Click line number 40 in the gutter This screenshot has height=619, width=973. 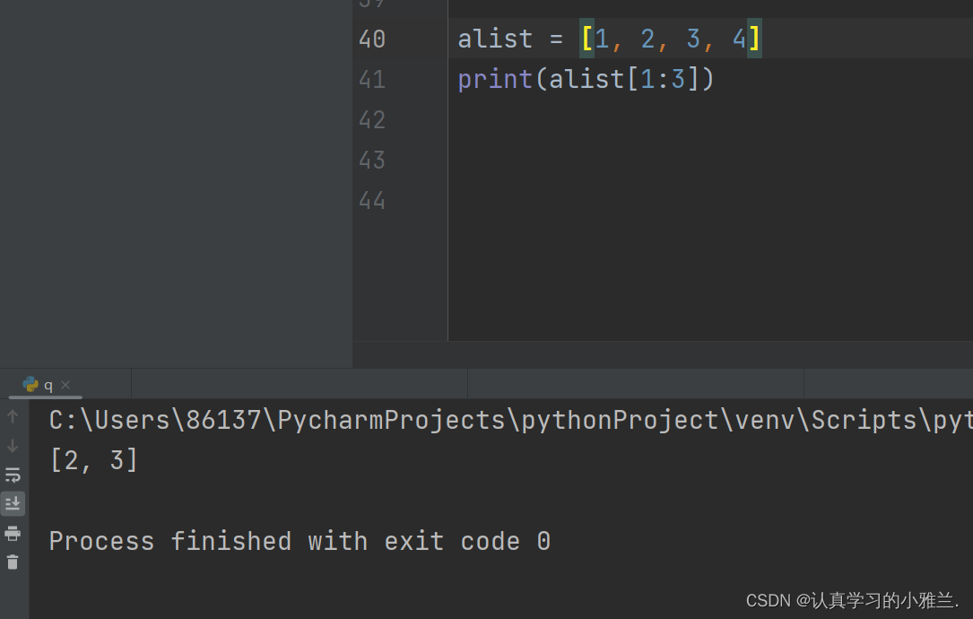coord(371,39)
